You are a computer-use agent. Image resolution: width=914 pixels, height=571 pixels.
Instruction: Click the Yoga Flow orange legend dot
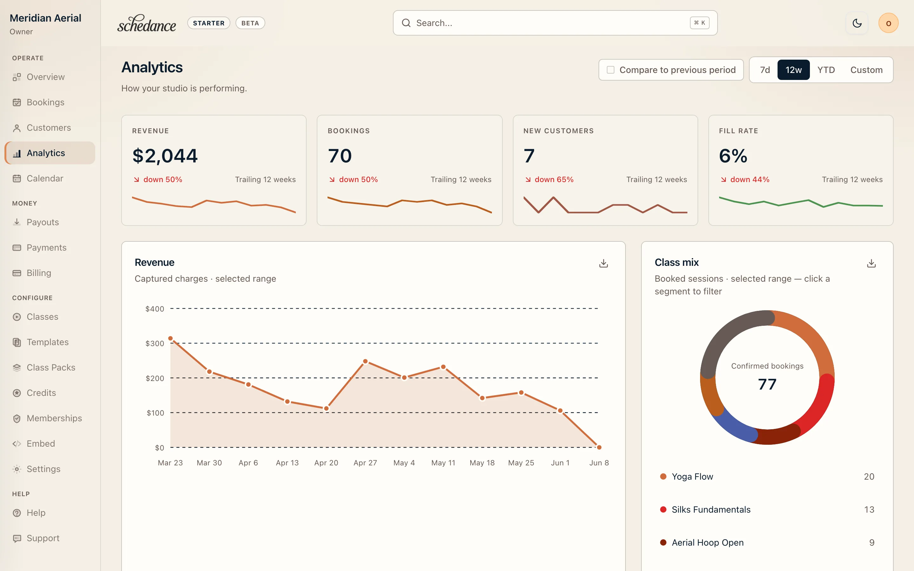[x=663, y=476]
